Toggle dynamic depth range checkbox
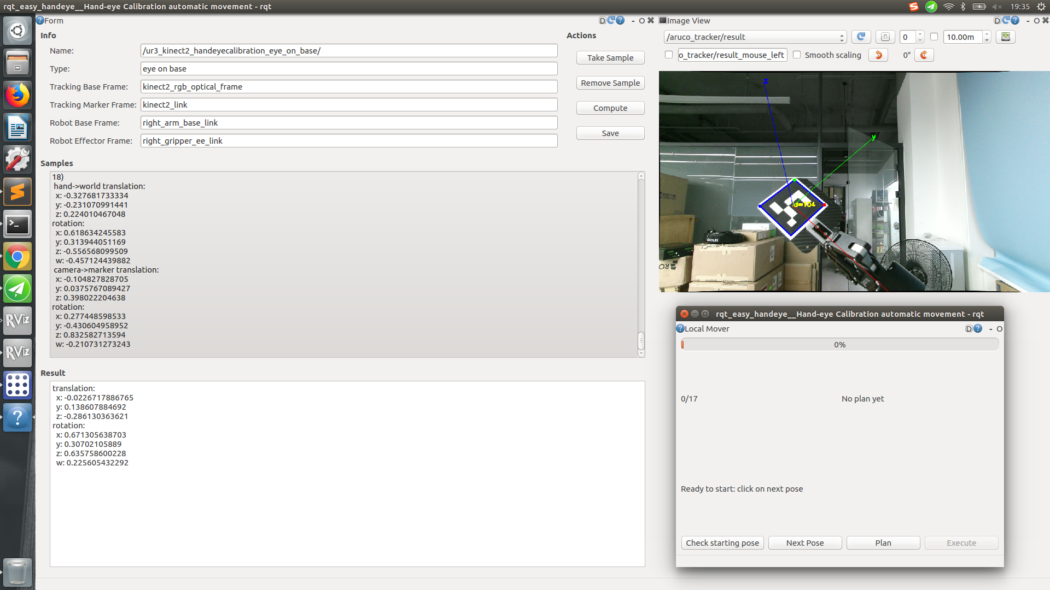The width and height of the screenshot is (1050, 590). pos(934,37)
